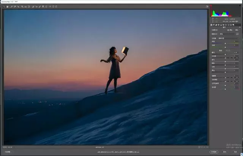Switch to the Tone Curve panel tab
243x156 pixels.
(213, 25)
